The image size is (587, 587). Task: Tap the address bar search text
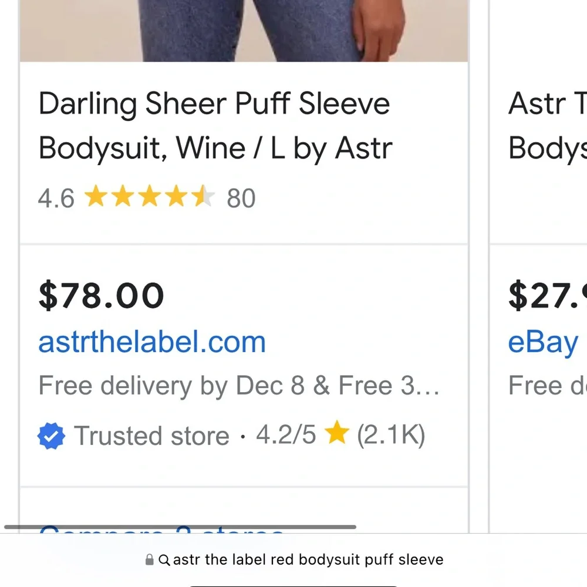pyautogui.click(x=308, y=559)
